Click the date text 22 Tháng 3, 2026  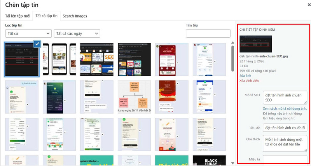coord(252,61)
